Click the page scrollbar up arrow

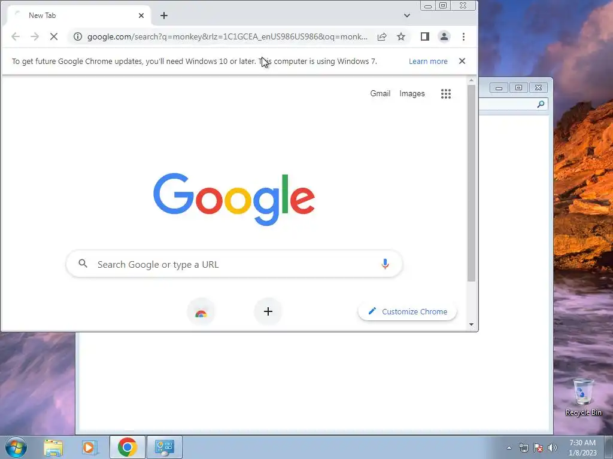click(472, 81)
